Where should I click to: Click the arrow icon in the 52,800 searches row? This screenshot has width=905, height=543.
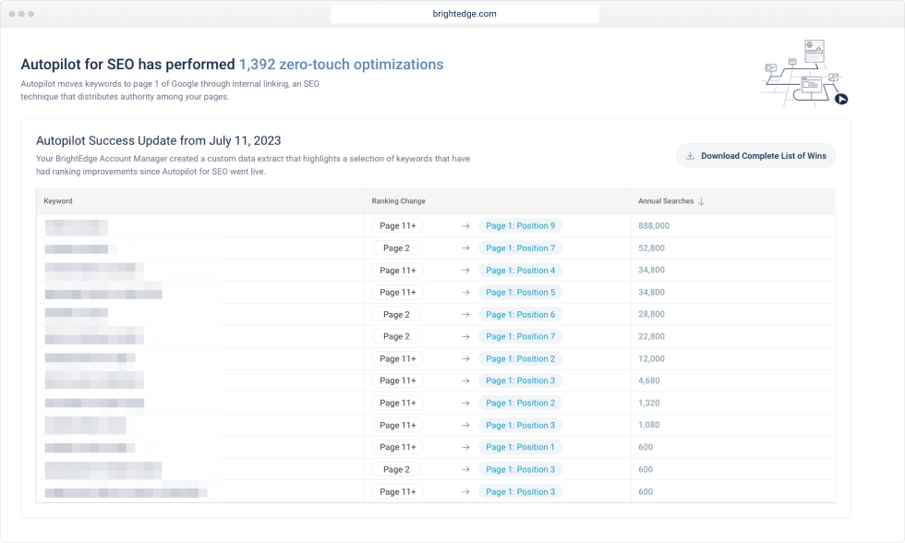(466, 248)
